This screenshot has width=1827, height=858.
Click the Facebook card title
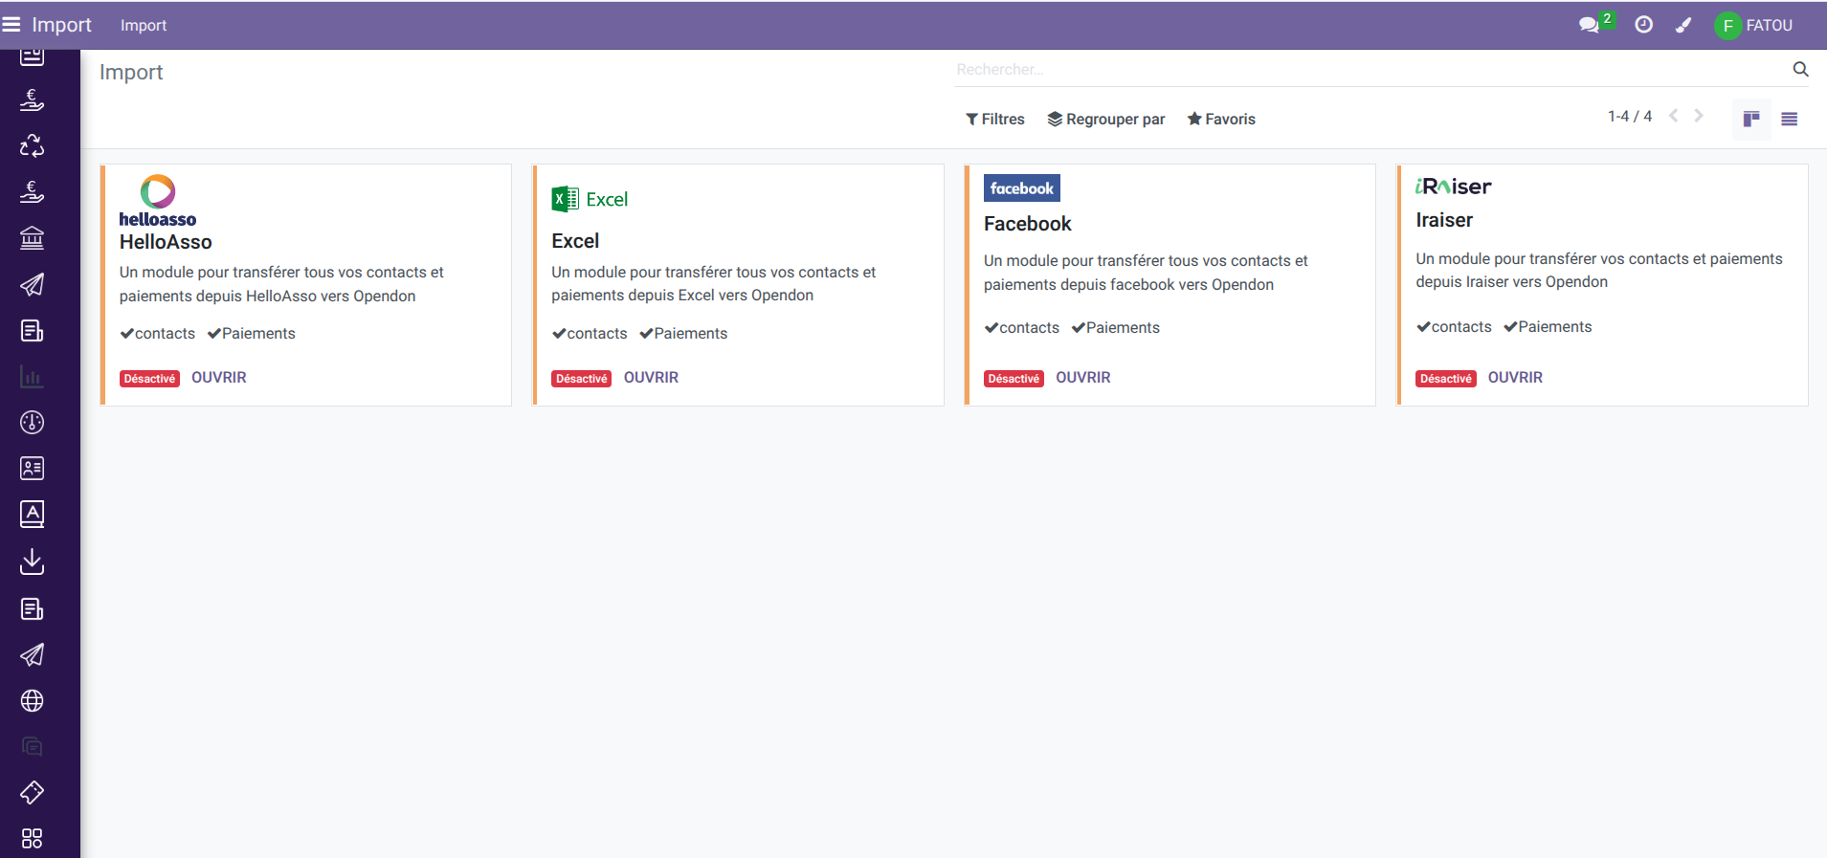(x=1028, y=224)
